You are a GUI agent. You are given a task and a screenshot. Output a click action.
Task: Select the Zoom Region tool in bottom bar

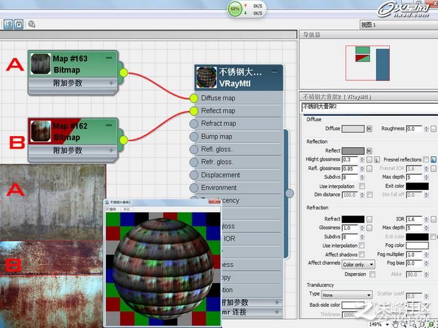coord(414,324)
